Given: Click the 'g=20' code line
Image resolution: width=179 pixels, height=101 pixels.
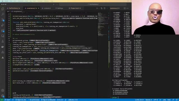Looking at the screenshot, I should (x=14, y=93).
